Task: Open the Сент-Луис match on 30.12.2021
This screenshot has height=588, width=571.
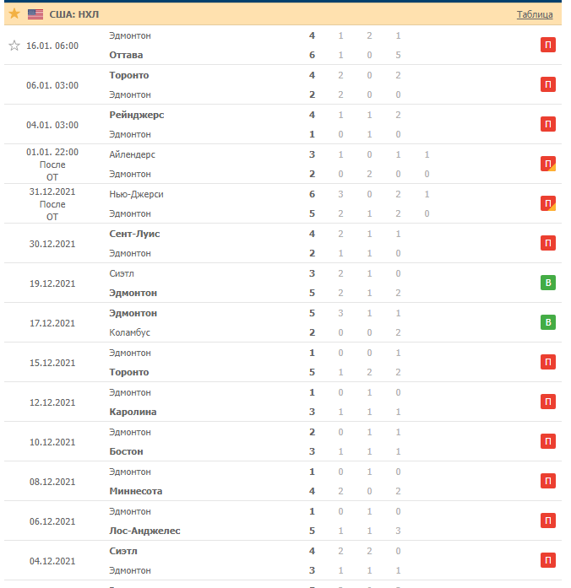Action: click(x=283, y=243)
